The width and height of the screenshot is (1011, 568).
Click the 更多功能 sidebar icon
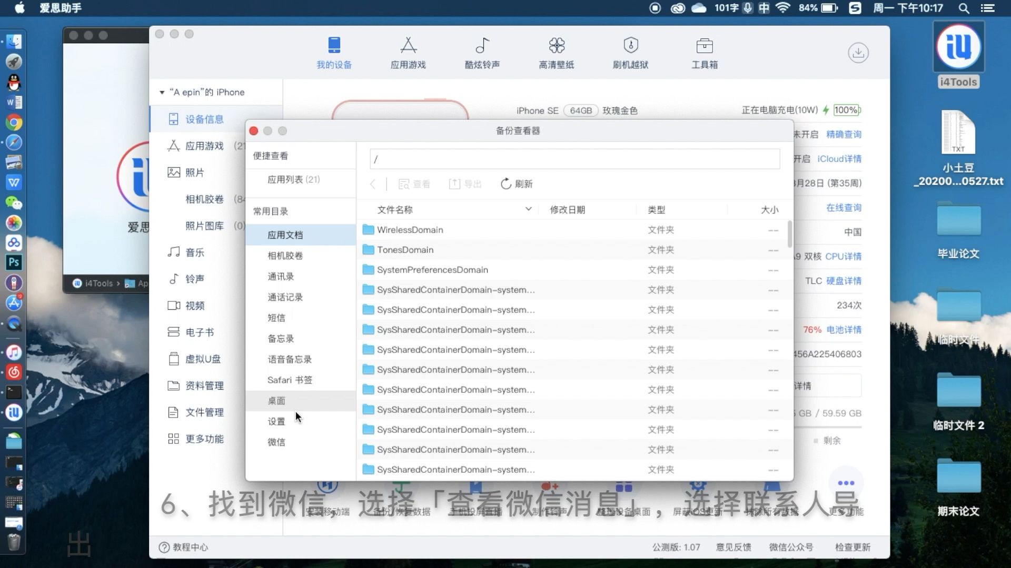[174, 439]
